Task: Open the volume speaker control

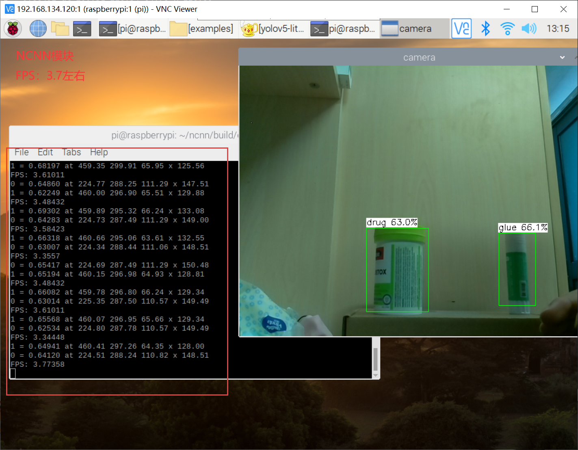Action: coord(529,29)
